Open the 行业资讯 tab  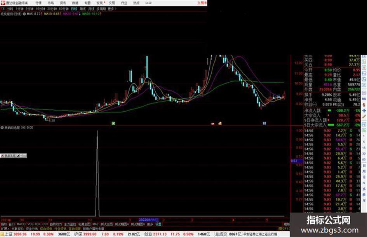pos(60,228)
